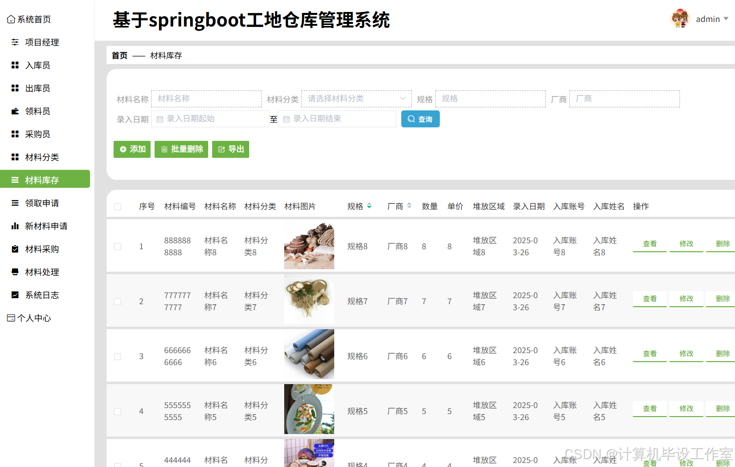Click the icon next to 领取申请
735x467 pixels.
tap(15, 203)
